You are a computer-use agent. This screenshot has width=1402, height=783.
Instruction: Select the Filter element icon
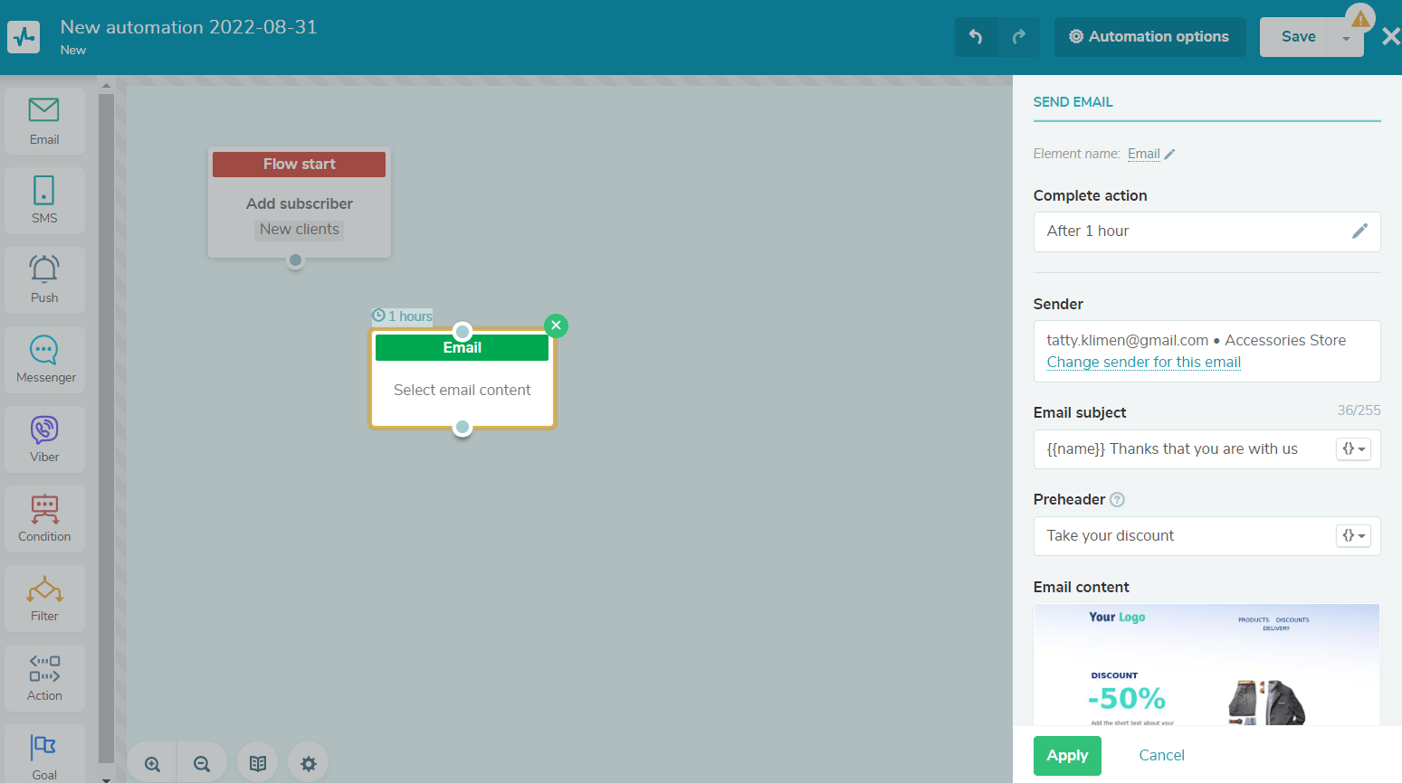click(x=44, y=598)
